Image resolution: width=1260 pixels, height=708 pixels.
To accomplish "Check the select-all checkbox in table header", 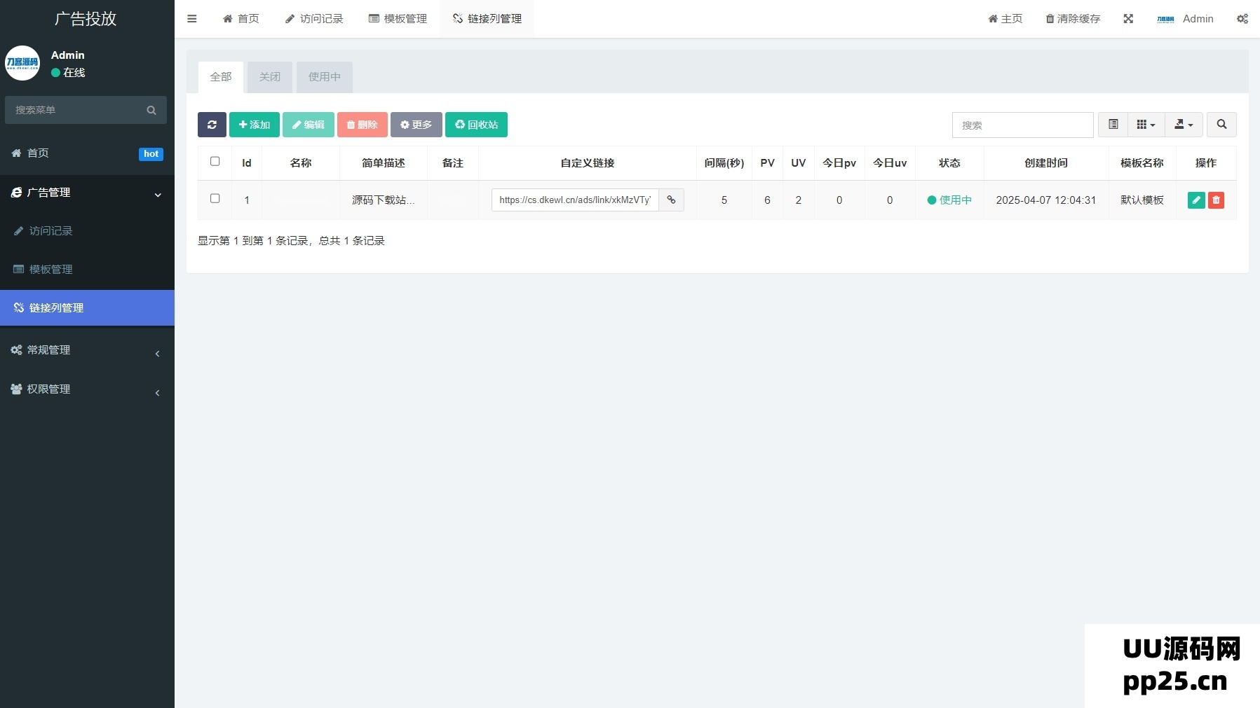I will [215, 162].
